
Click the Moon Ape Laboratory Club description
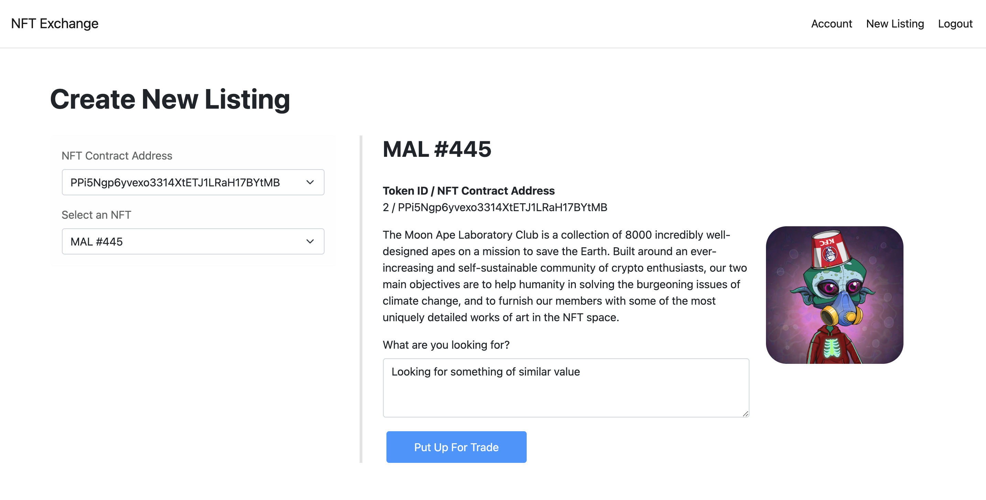(565, 276)
